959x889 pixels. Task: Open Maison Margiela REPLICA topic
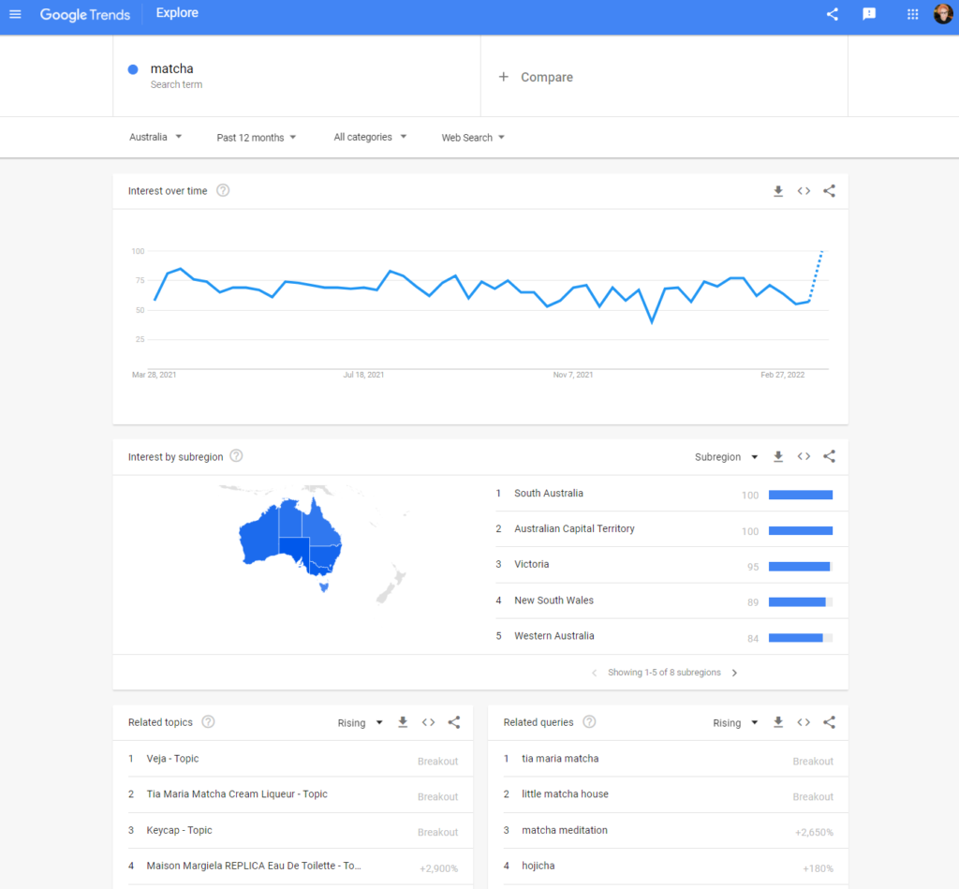[x=254, y=866]
